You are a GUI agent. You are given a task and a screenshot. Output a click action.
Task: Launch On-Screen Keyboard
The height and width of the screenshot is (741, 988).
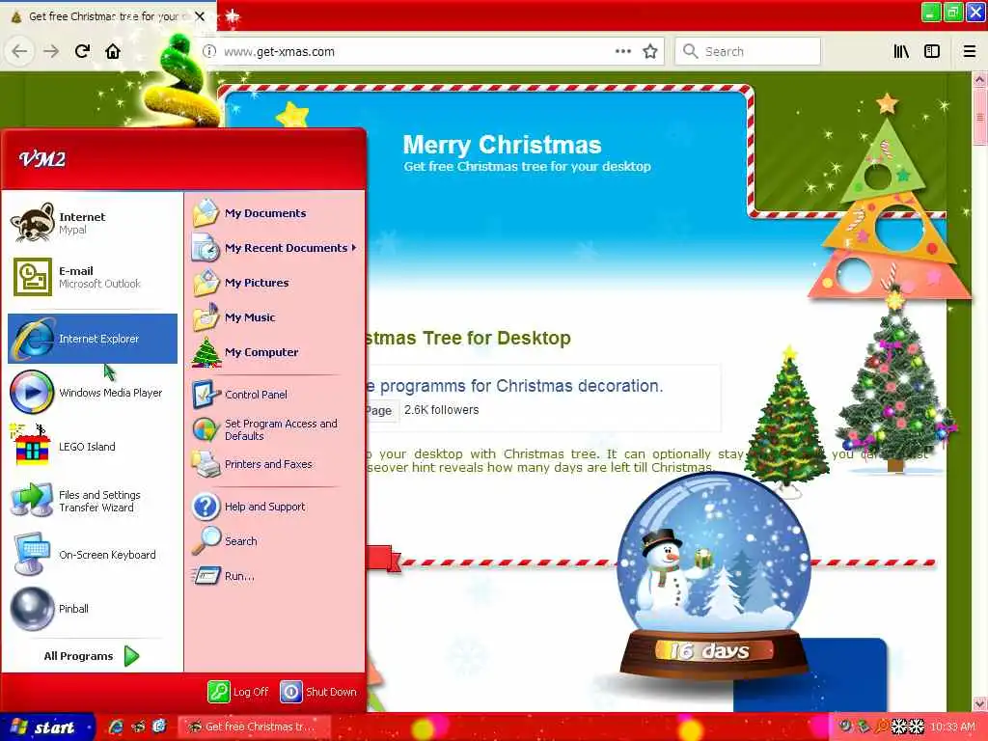click(x=93, y=555)
